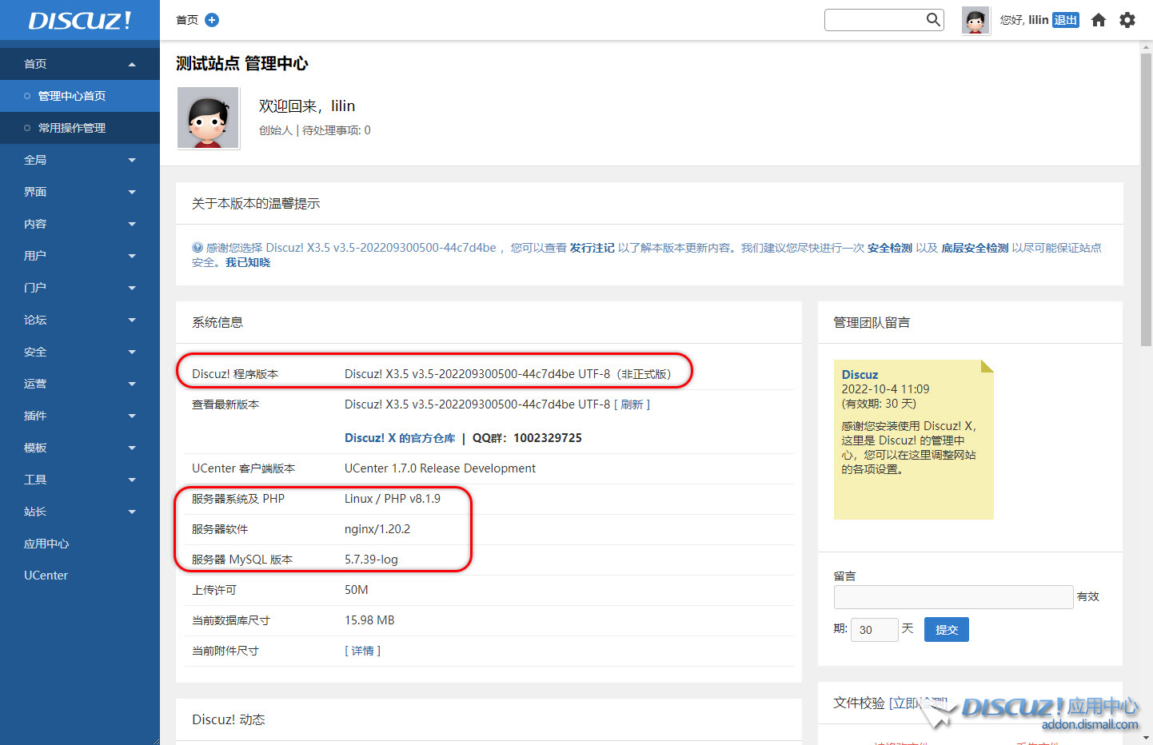Open the 发行注记 release notes link
1153x745 pixels.
coord(592,248)
